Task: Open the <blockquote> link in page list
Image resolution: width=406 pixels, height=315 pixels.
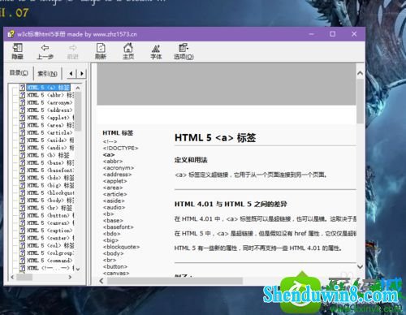Action: coord(121,247)
